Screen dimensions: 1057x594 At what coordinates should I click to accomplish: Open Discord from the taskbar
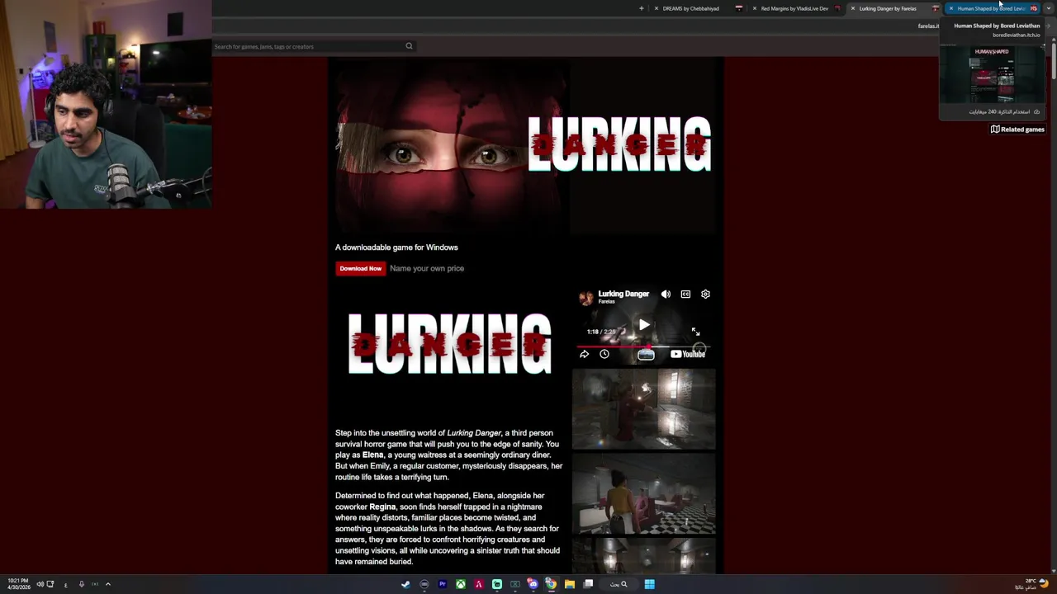[533, 584]
